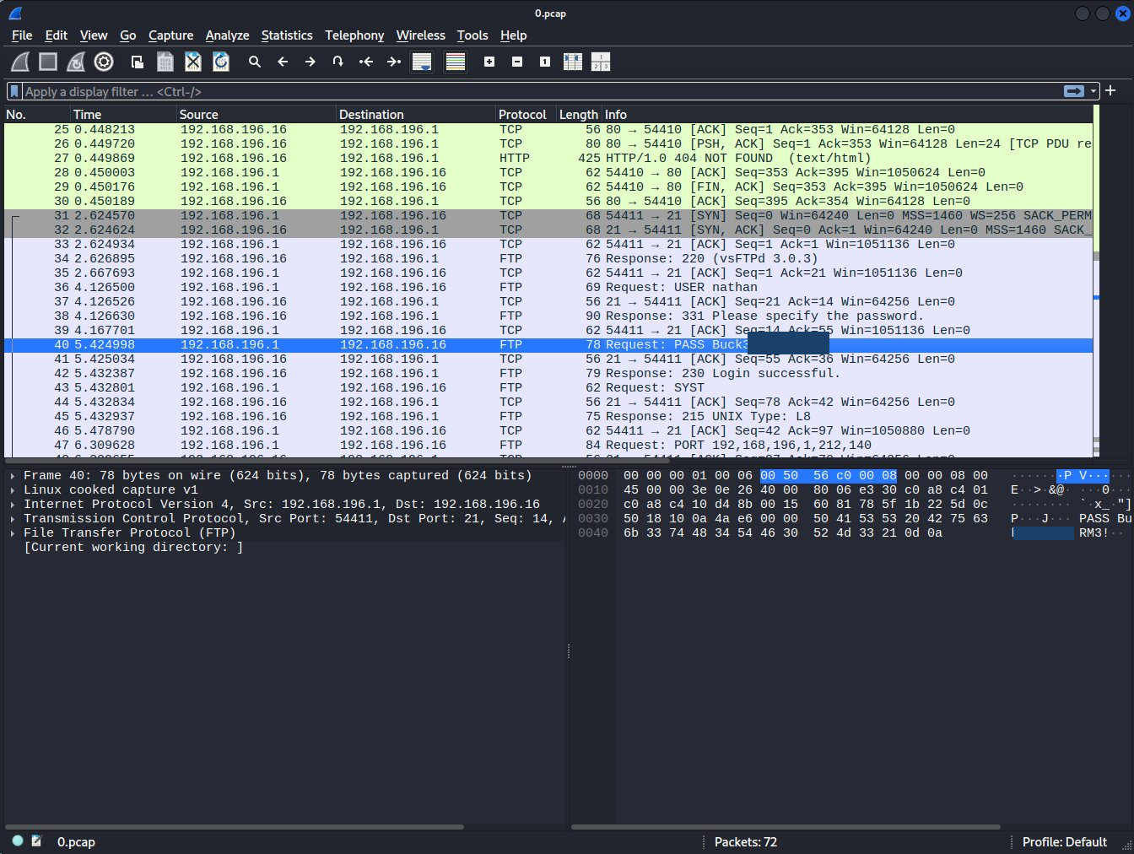Select packet 47 PORT request row

548,446
